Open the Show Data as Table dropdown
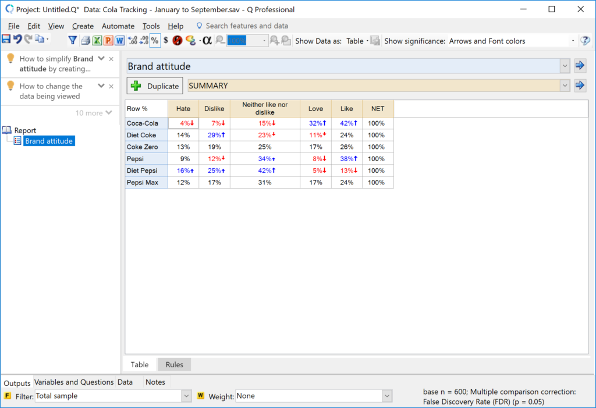Viewport: 596px width, 408px height. (x=357, y=41)
